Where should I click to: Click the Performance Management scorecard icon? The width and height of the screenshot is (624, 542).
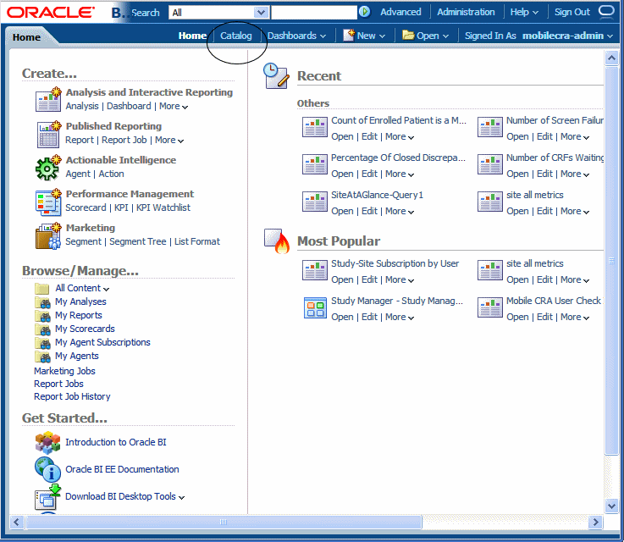click(x=48, y=202)
